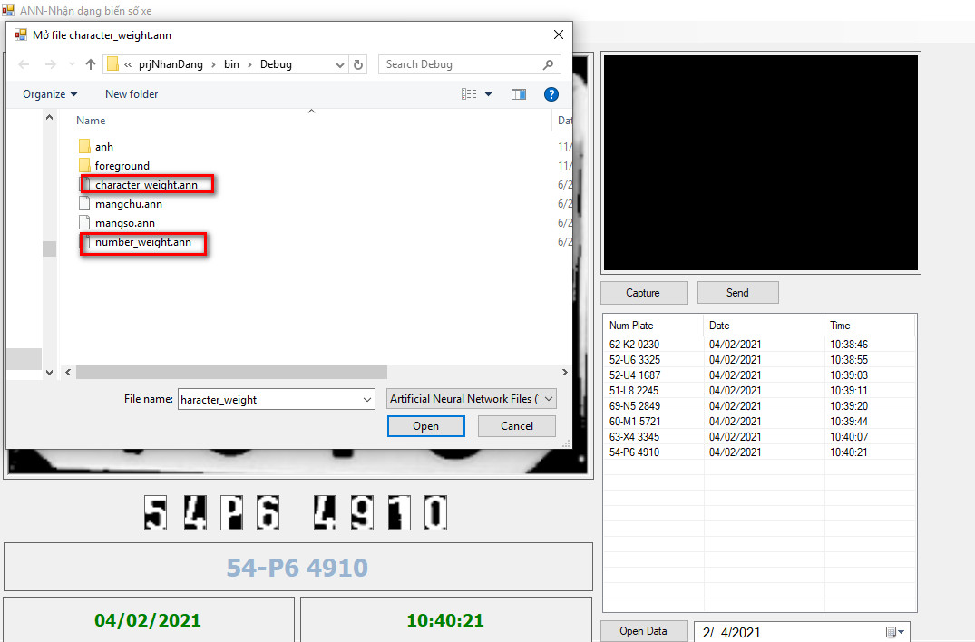Refresh the Debug folder listing
The width and height of the screenshot is (975, 642).
pos(358,64)
